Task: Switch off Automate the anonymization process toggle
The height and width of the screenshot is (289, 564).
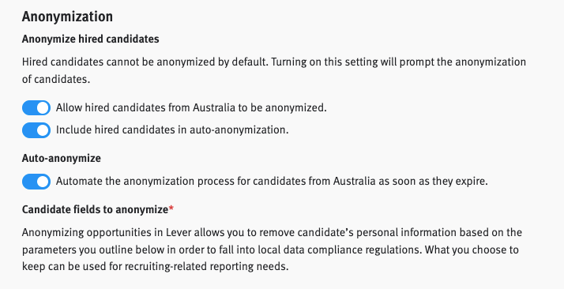Action: tap(36, 182)
